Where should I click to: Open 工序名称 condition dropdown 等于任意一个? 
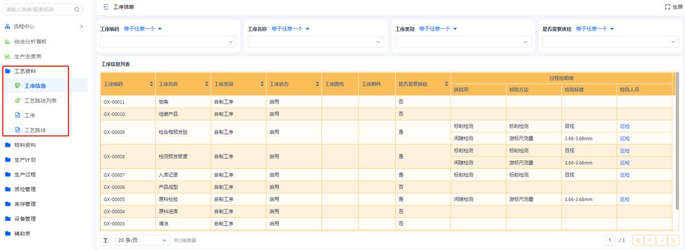click(291, 29)
